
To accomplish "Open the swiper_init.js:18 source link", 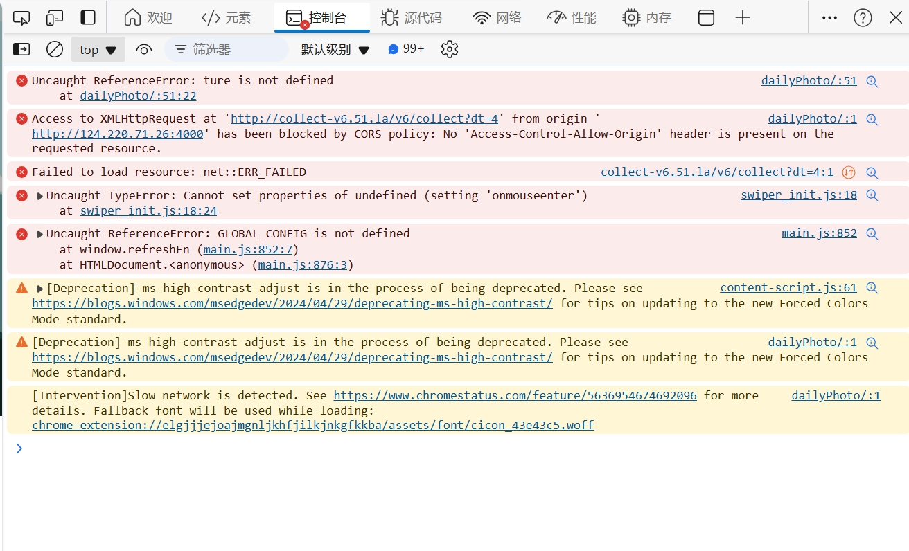I will (x=798, y=195).
